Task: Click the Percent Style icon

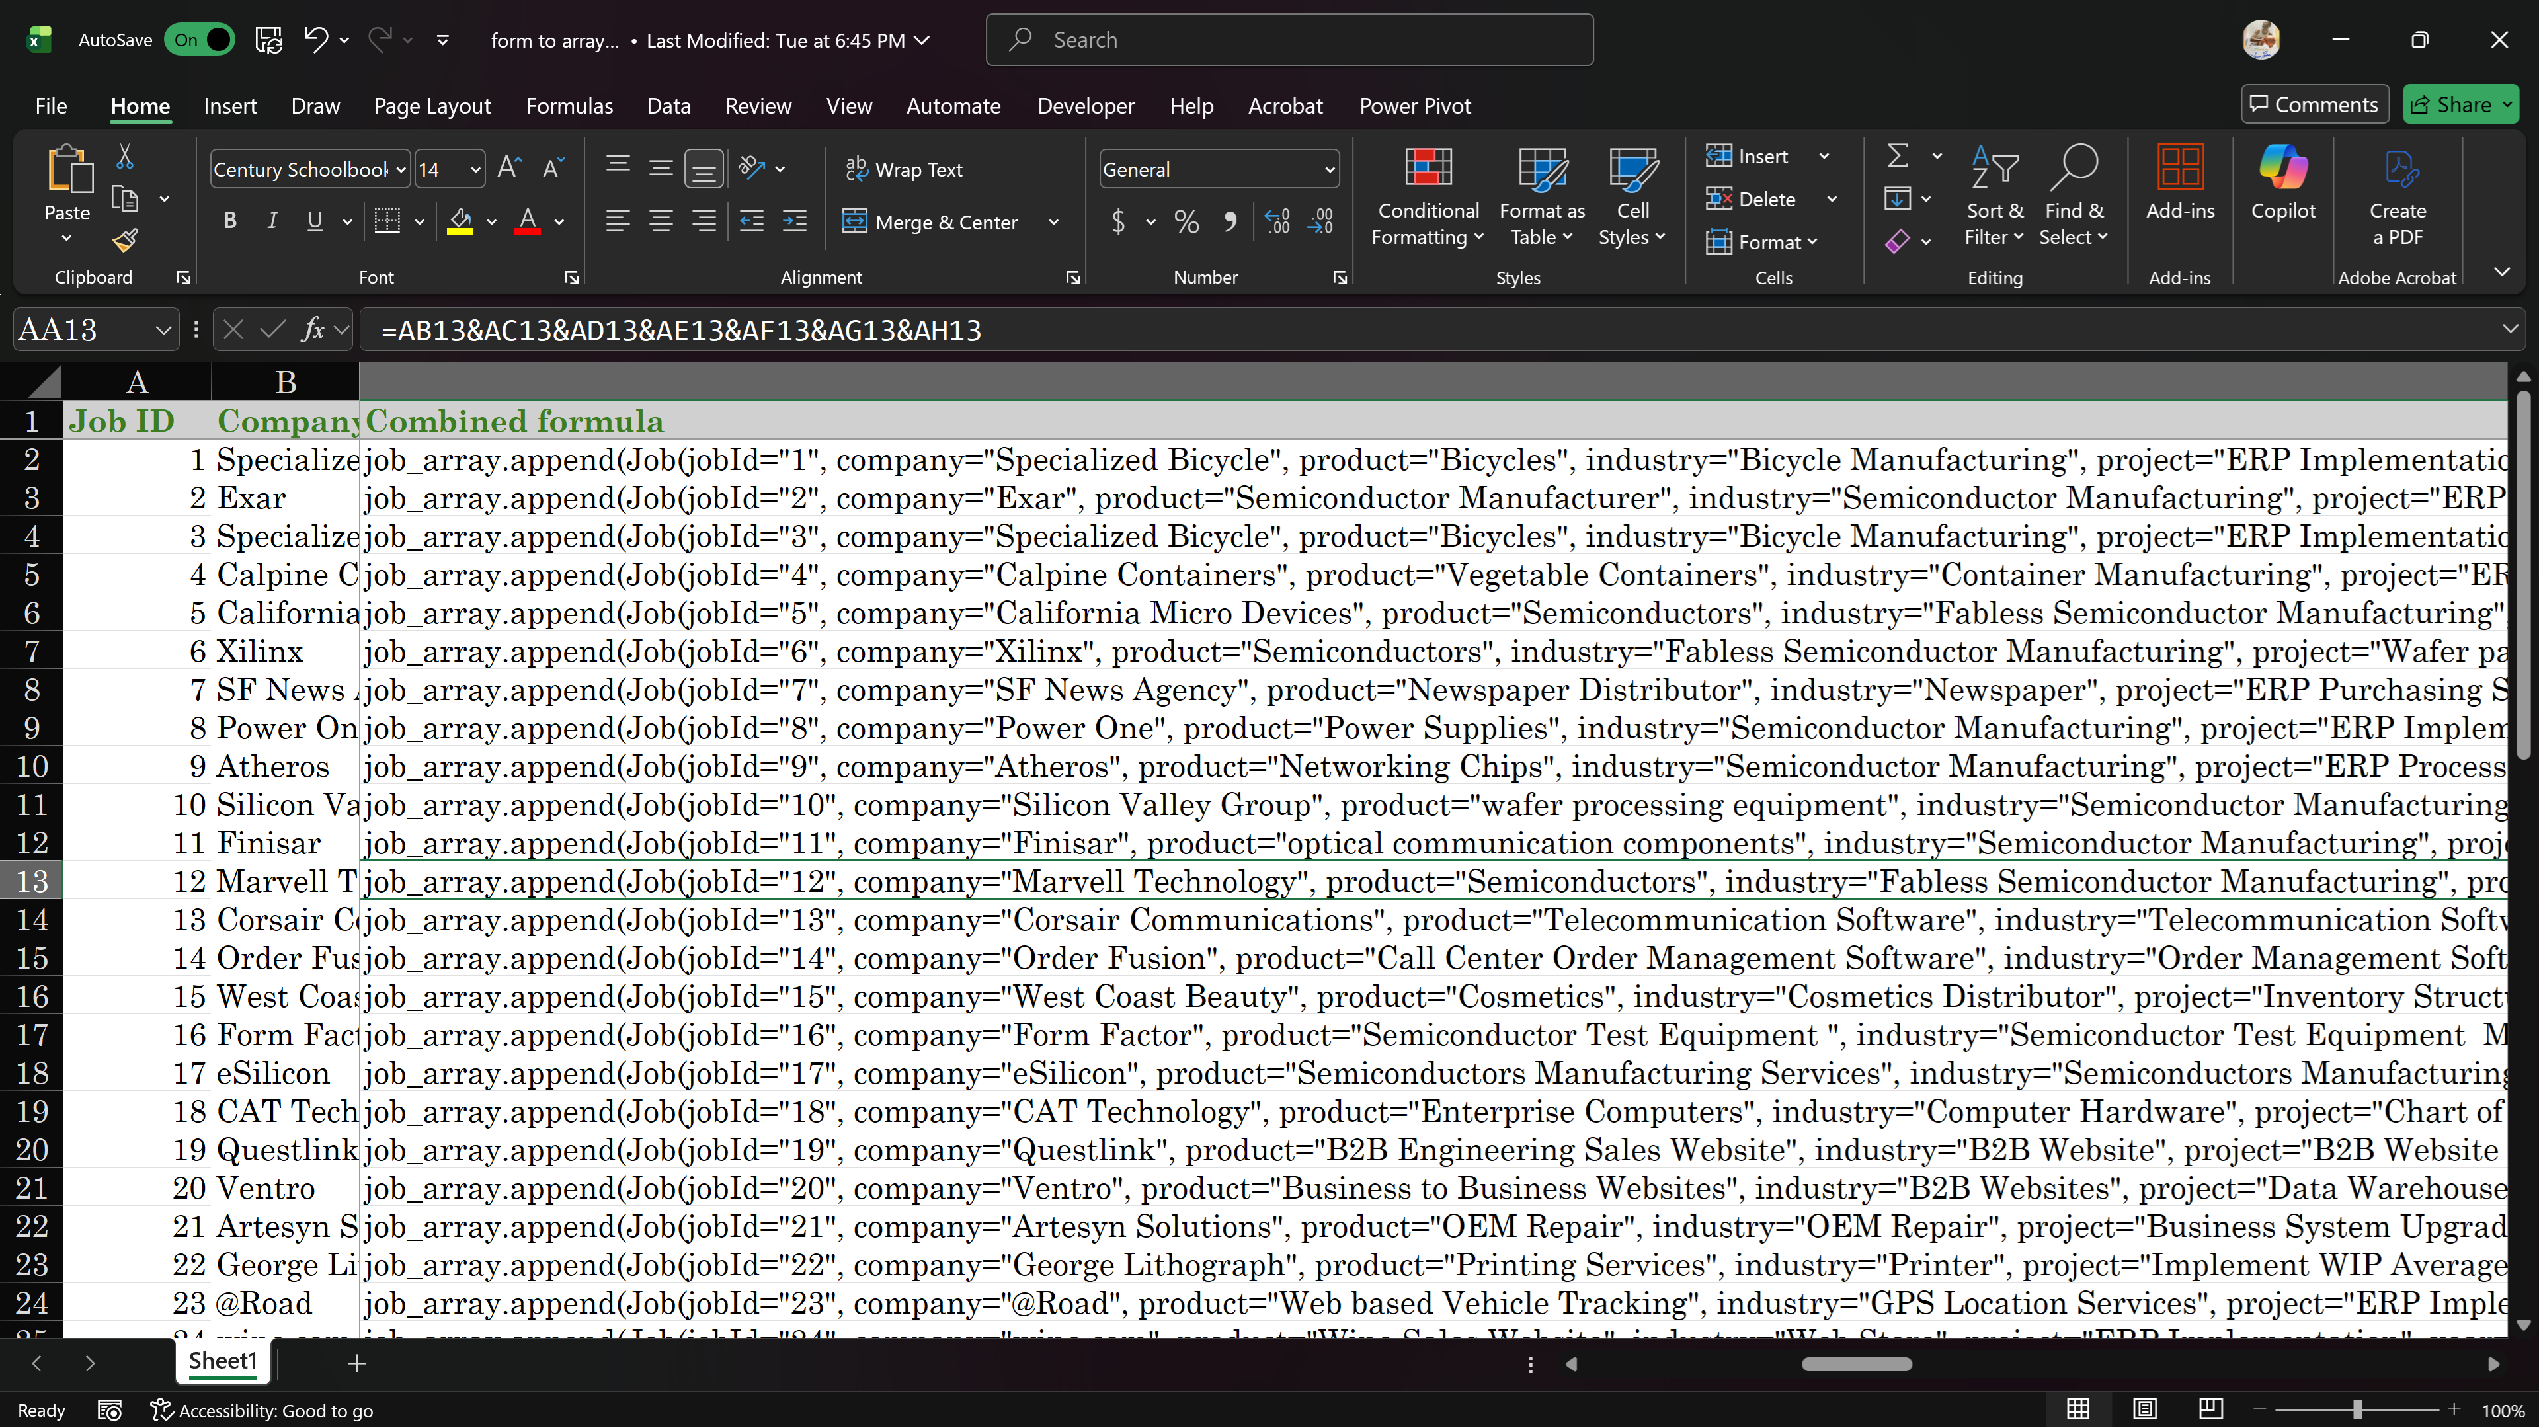Action: (1187, 221)
